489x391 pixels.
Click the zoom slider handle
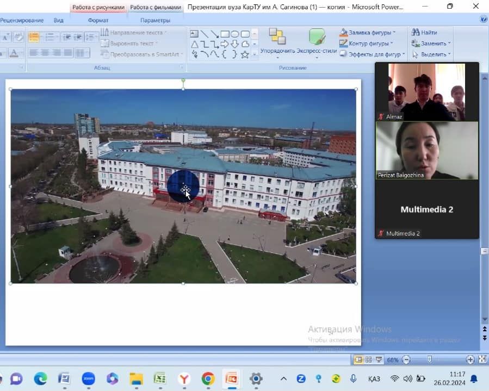(430, 359)
